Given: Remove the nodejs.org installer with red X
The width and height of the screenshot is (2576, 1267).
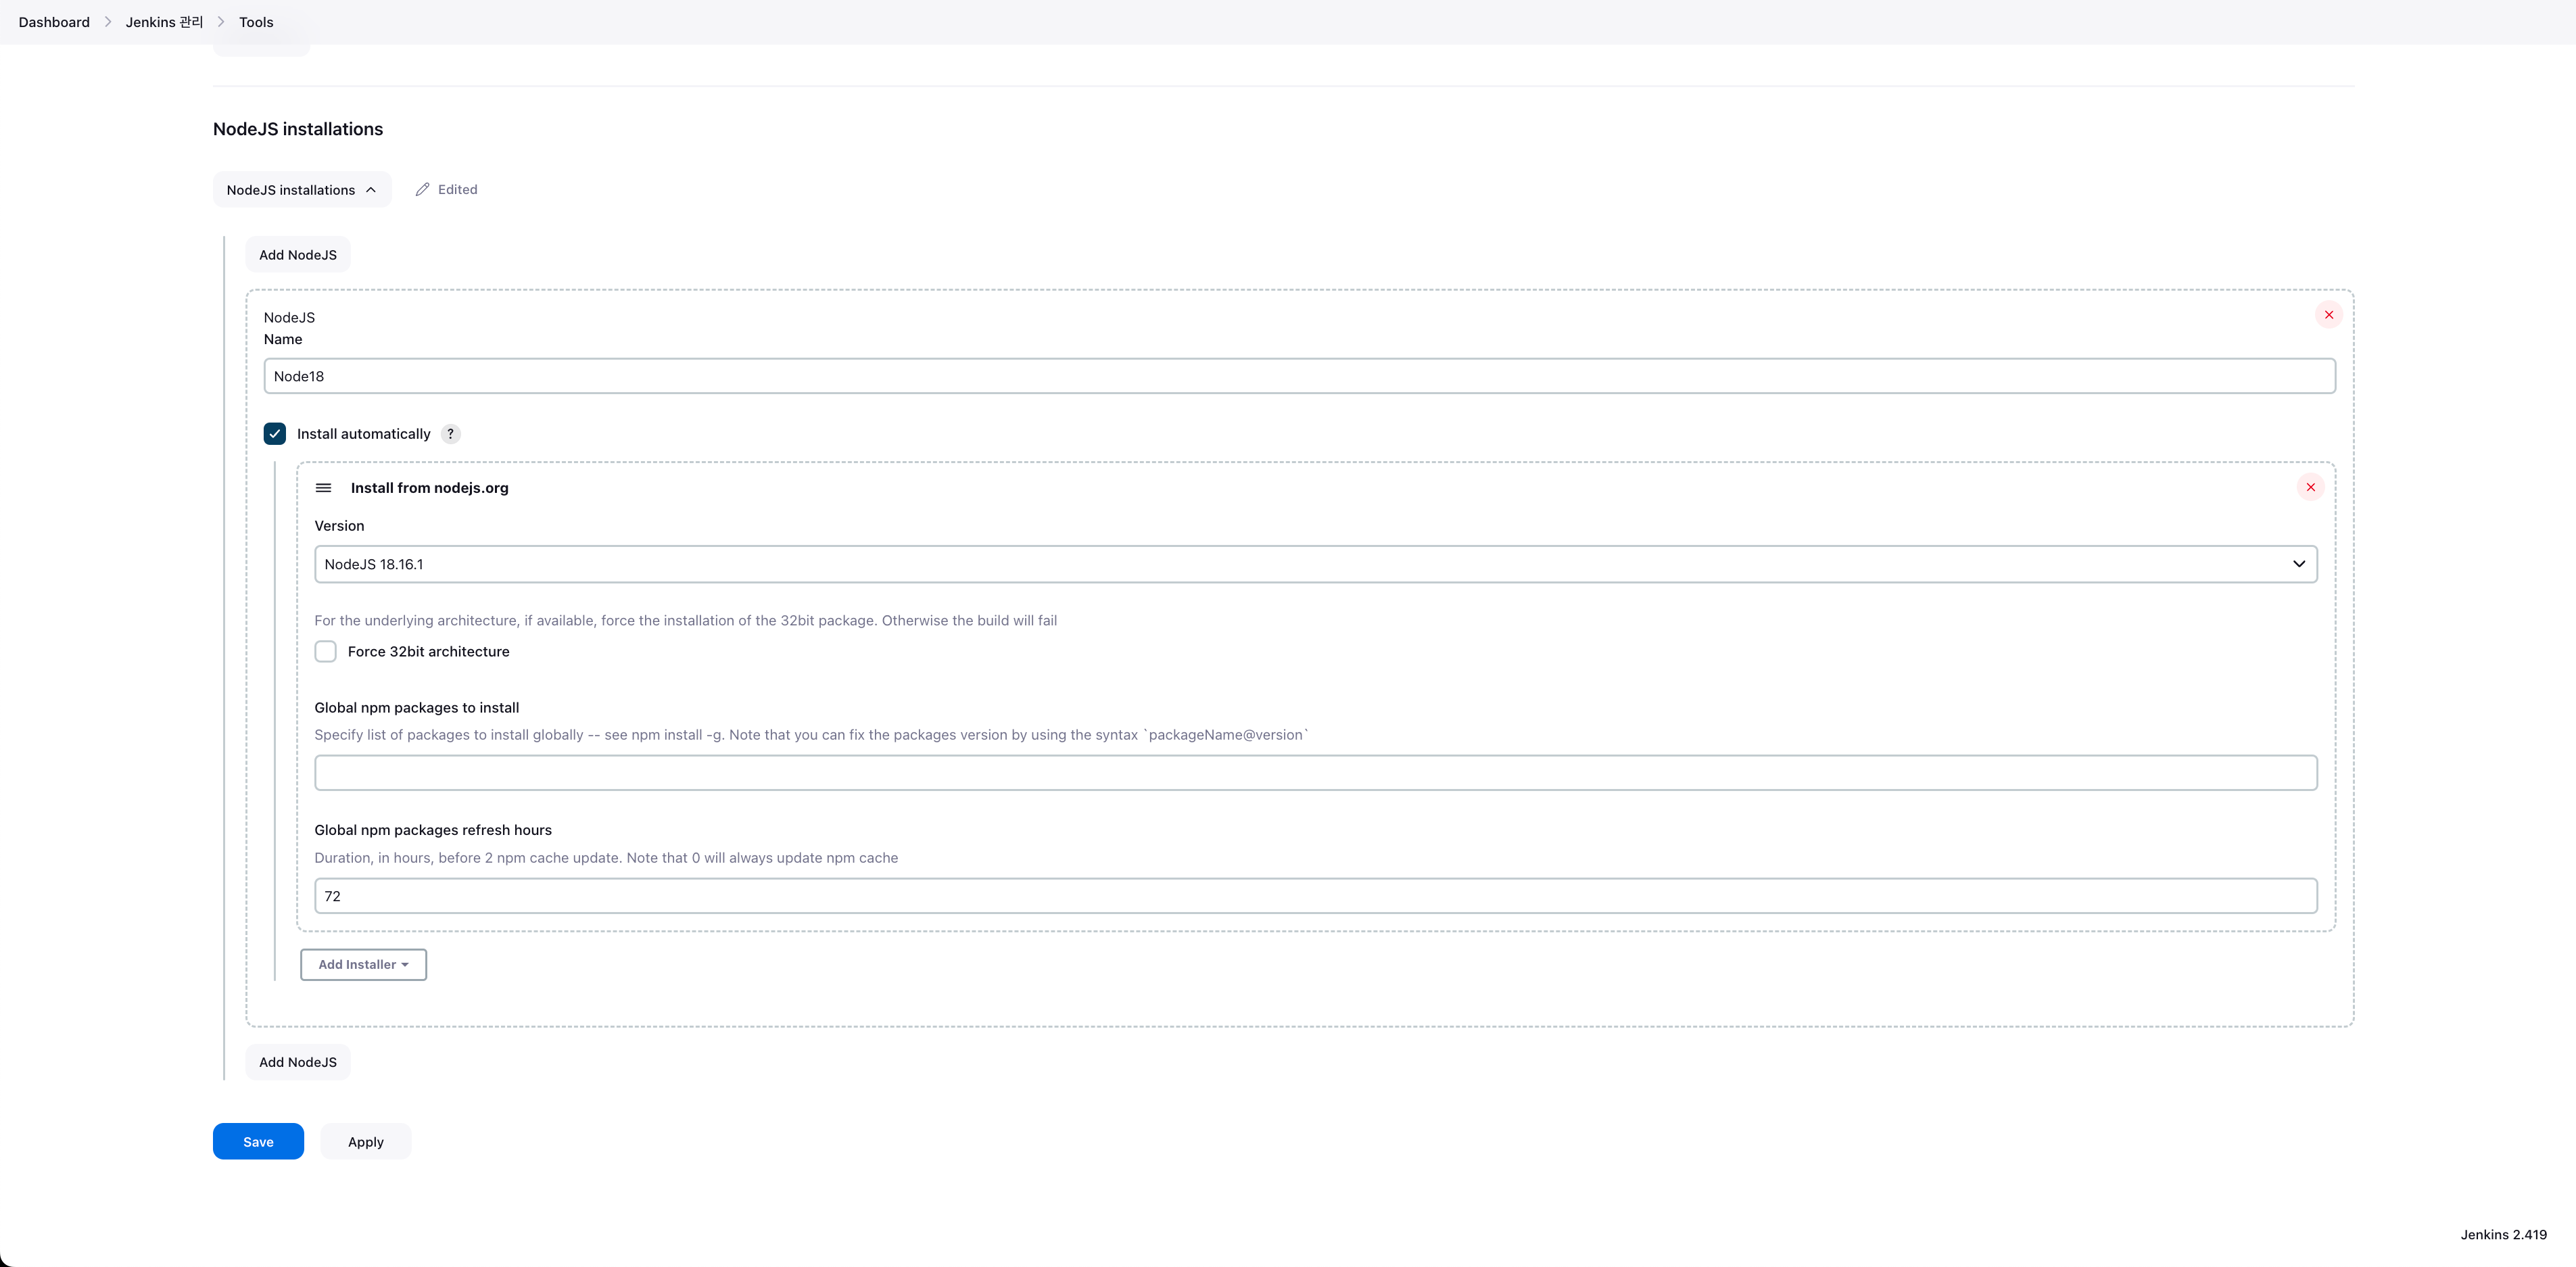Looking at the screenshot, I should tap(2310, 487).
